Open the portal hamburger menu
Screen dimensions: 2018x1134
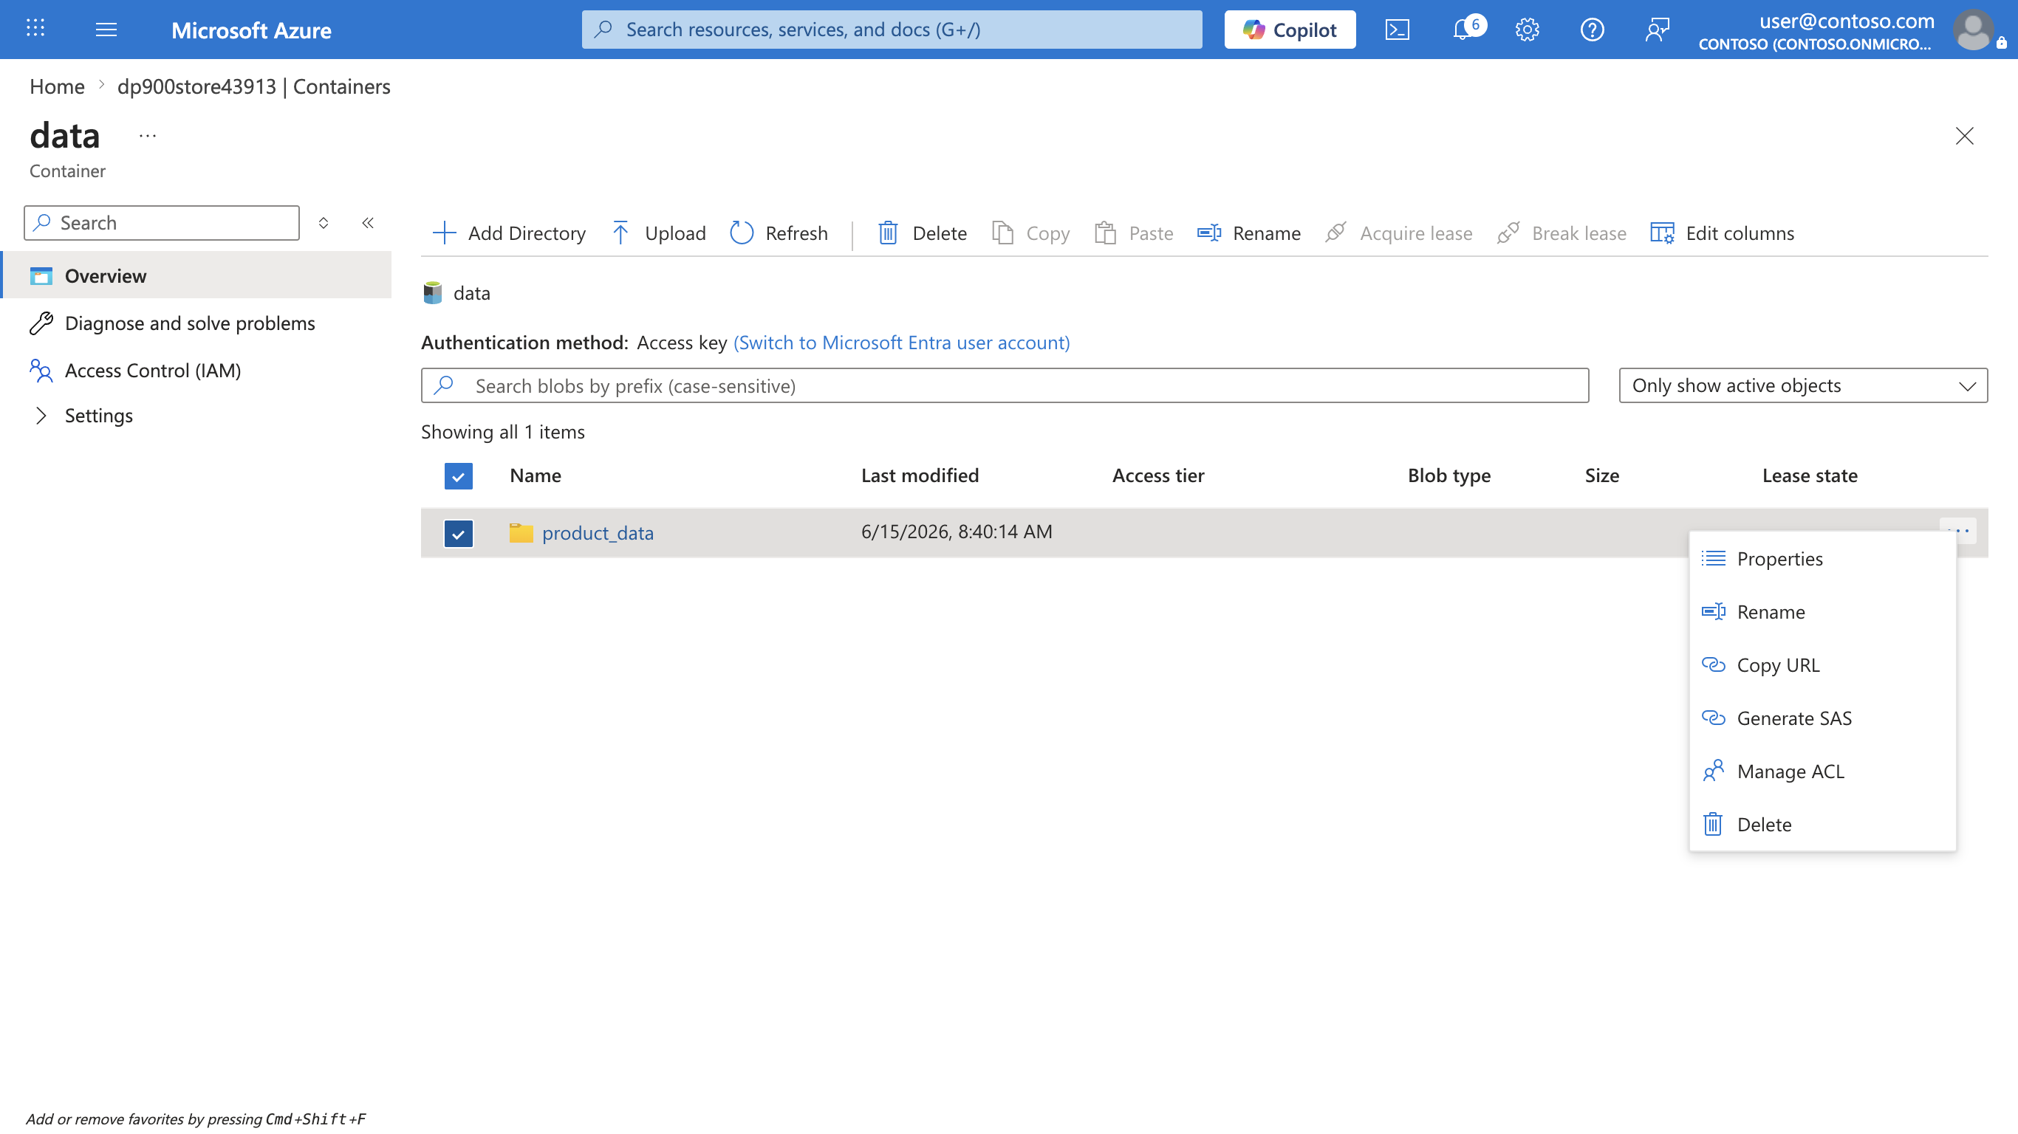pyautogui.click(x=106, y=30)
